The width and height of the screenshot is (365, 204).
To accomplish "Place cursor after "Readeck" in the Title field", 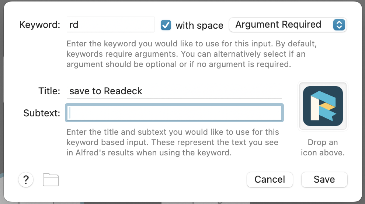I will [x=143, y=91].
